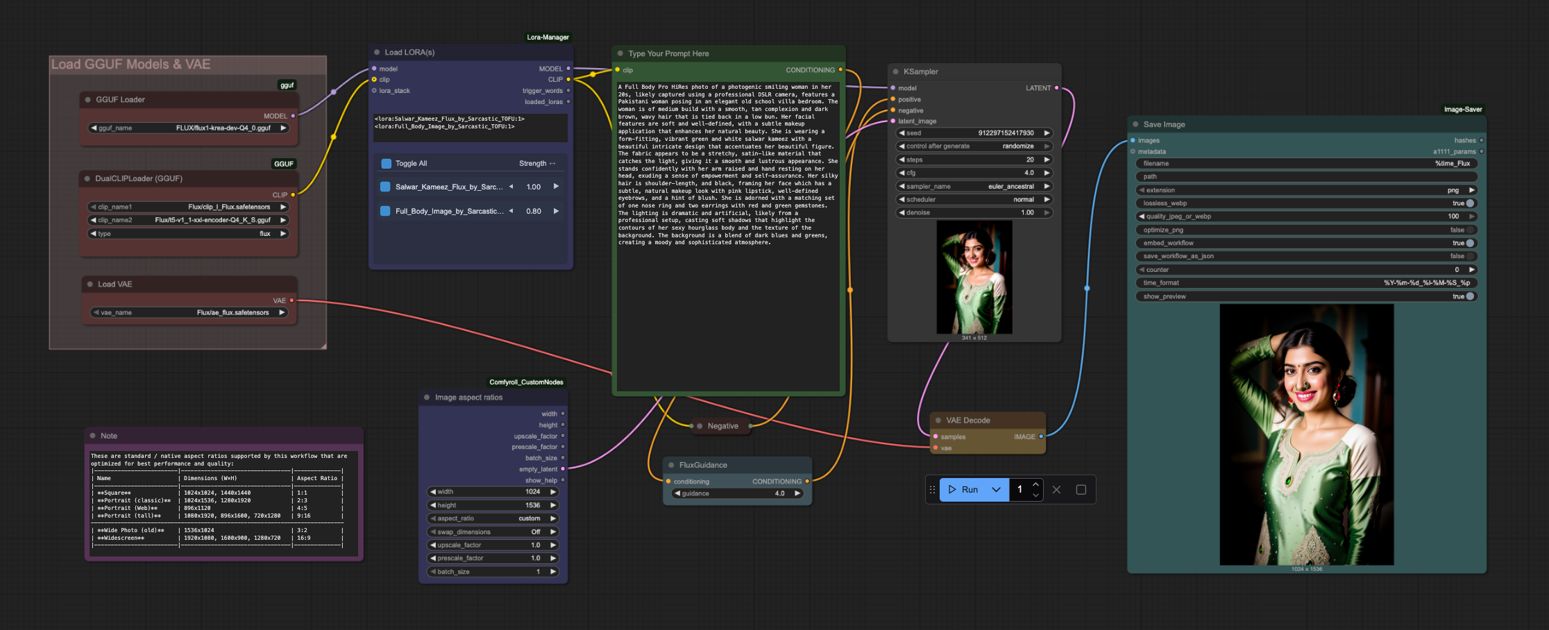Increase Full_Body_Image LoRA strength right arrow

click(556, 211)
